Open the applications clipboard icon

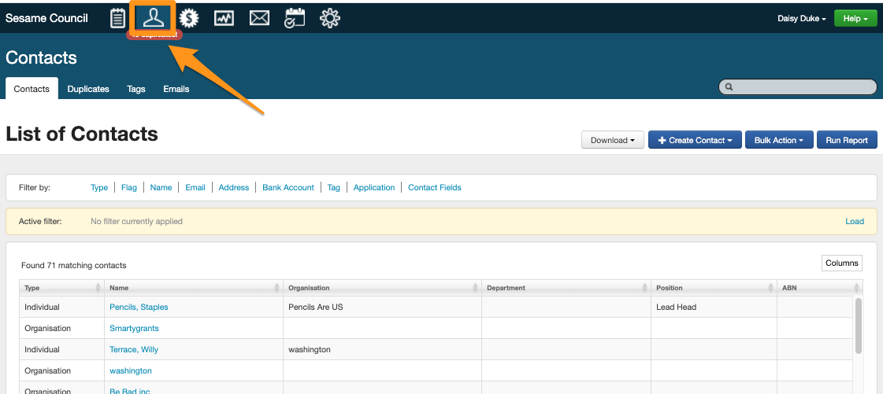(x=117, y=17)
